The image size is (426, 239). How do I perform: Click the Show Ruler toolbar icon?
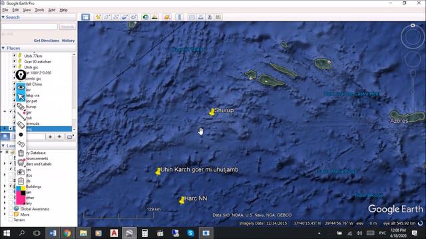(179, 17)
